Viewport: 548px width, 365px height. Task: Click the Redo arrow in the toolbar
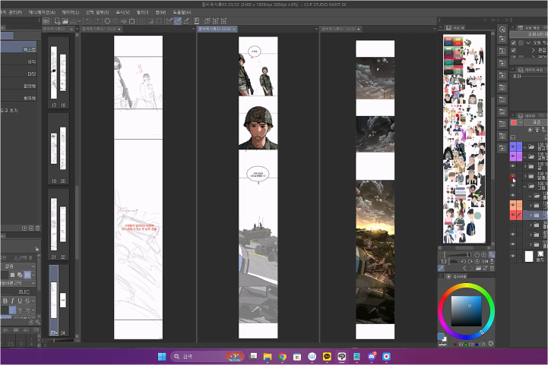point(97,21)
